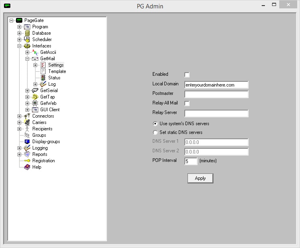This screenshot has height=248, width=300.
Task: Select Use system's DNS servers radio
Action: 155,124
